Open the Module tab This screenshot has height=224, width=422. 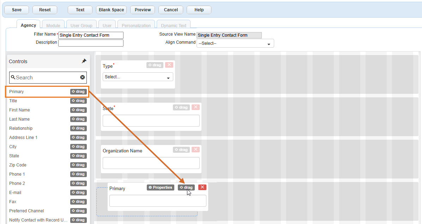pyautogui.click(x=53, y=26)
